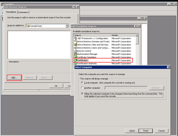Select the Certificate Templates row text

(x=87, y=57)
